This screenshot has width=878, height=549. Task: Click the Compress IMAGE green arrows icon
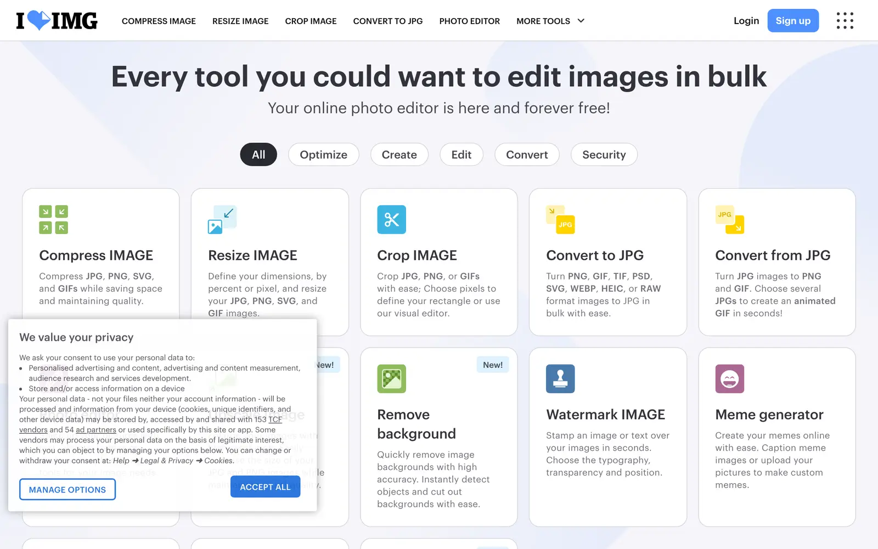54,220
